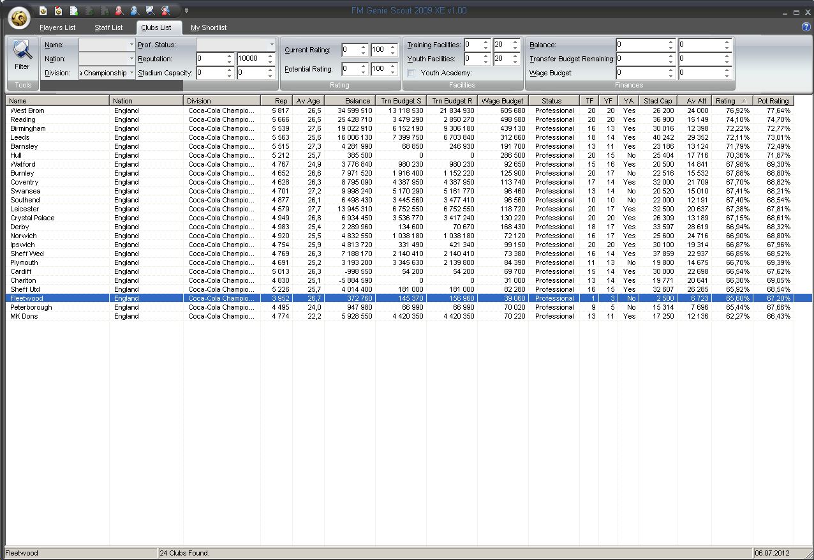Go to the Staff List tab
Image resolution: width=814 pixels, height=560 pixels.
click(x=108, y=28)
